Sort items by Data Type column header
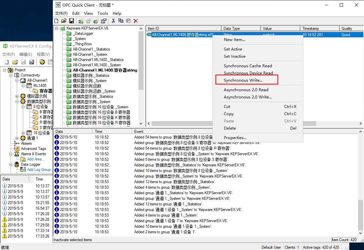 [x=241, y=28]
